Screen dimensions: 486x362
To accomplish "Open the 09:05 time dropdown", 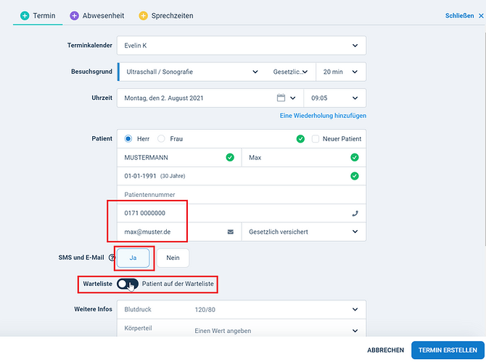I will [355, 98].
